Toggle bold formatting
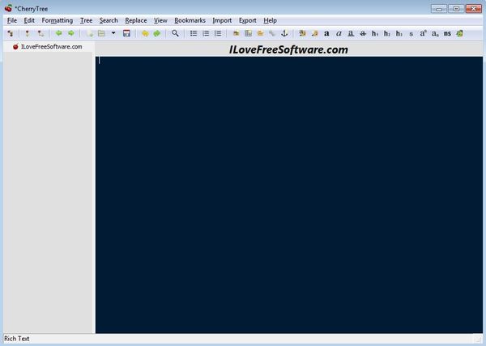The width and height of the screenshot is (486, 346). click(326, 33)
